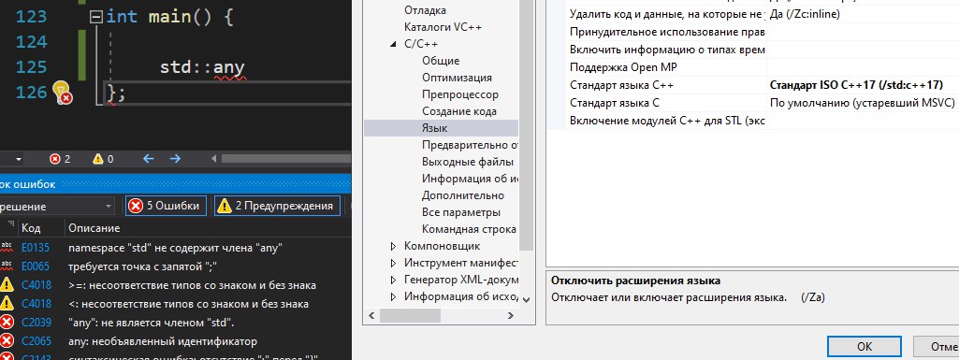Click the Да (/Zc:inline) property value
The width and height of the screenshot is (959, 360).
[805, 14]
